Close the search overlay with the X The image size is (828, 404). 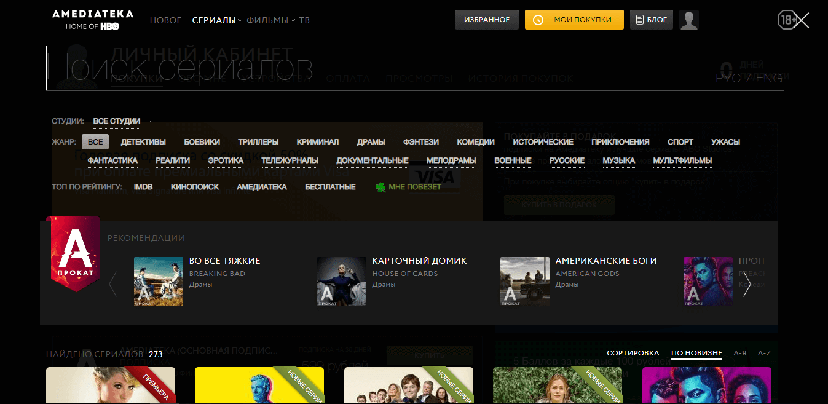click(x=801, y=20)
